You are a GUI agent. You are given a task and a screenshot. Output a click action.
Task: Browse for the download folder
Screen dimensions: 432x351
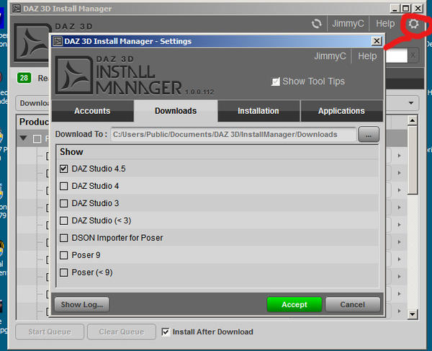369,135
